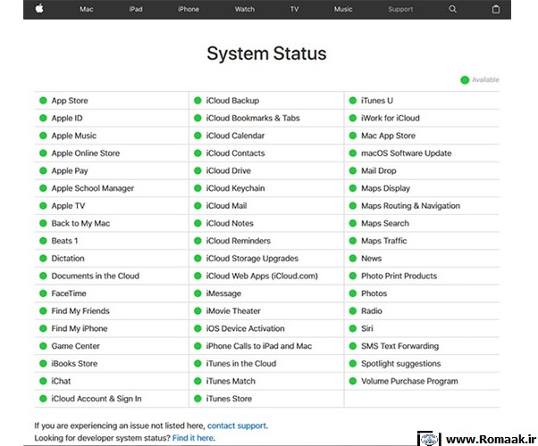Viewport: 538px width, 446px height.
Task: Select iCloud Bookmarks & Tabs entry
Action: point(253,118)
